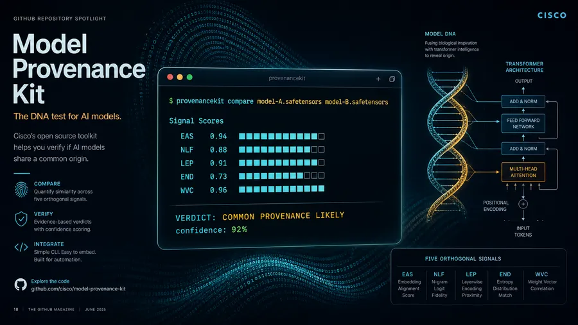The height and width of the screenshot is (325, 578).
Task: Click the MODEL DNA heading
Action: 440,34
